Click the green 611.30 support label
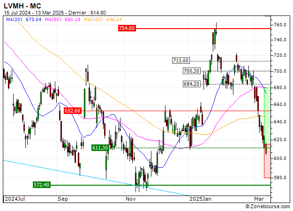The image size is (293, 211). (100, 148)
